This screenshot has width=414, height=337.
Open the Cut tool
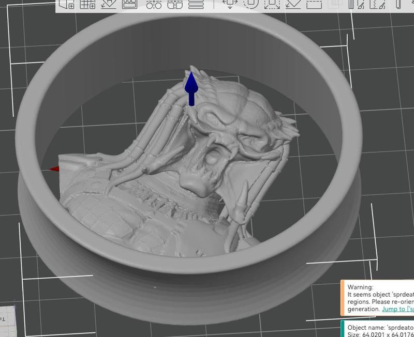click(314, 5)
